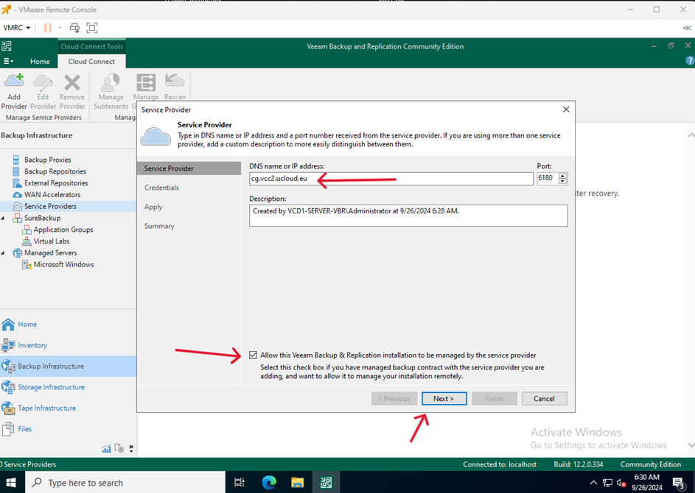Click the Next button
This screenshot has width=695, height=493.
pyautogui.click(x=444, y=399)
